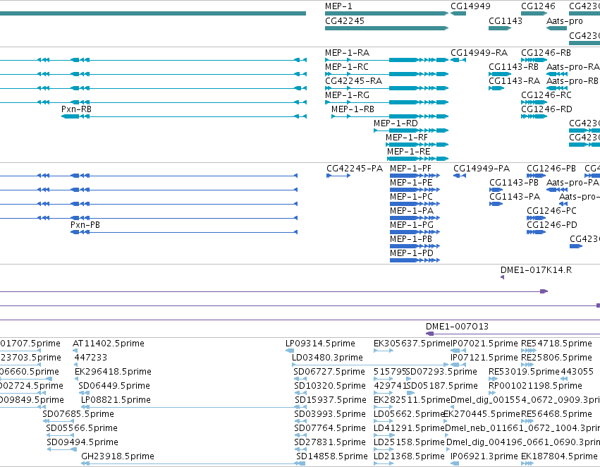Select EST AT11402.5prime
The width and height of the screenshot is (600, 467).
(109, 344)
